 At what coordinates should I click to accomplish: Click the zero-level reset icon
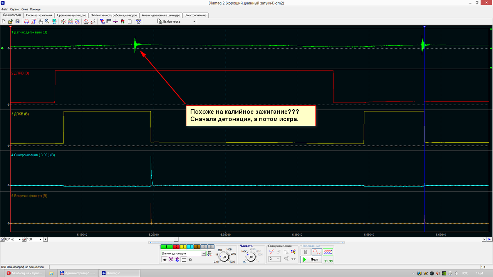coord(93,22)
